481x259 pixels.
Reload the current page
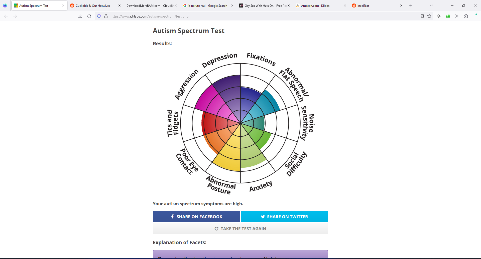click(89, 16)
